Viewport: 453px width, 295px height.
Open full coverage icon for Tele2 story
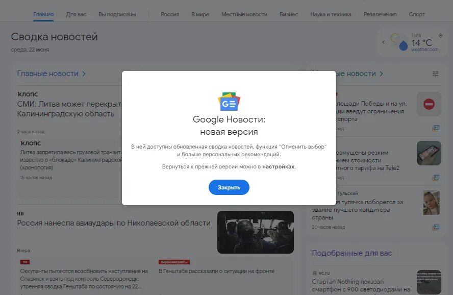(x=436, y=178)
